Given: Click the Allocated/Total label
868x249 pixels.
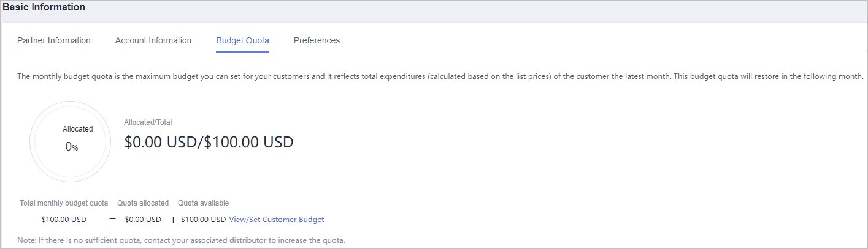Looking at the screenshot, I should [148, 122].
